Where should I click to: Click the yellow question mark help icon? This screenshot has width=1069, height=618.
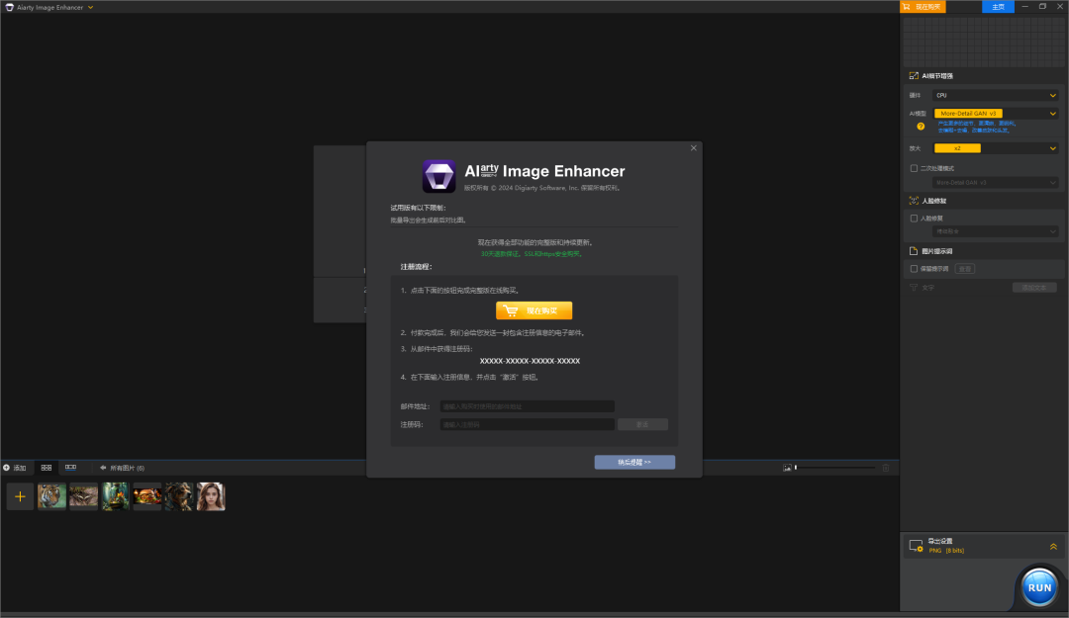point(921,127)
